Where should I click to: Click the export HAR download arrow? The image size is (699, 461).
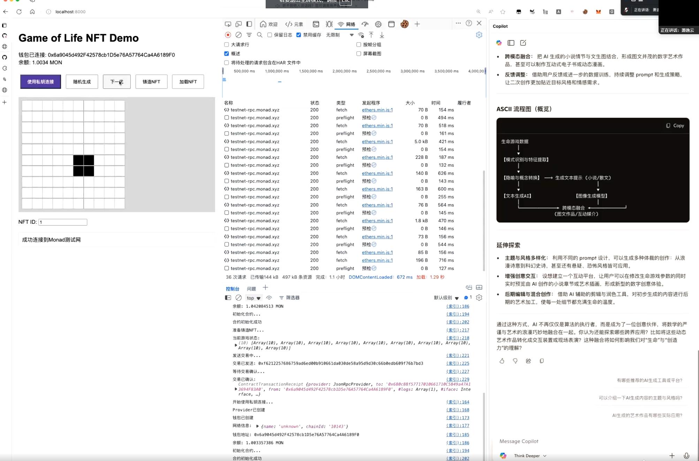pyautogui.click(x=382, y=35)
